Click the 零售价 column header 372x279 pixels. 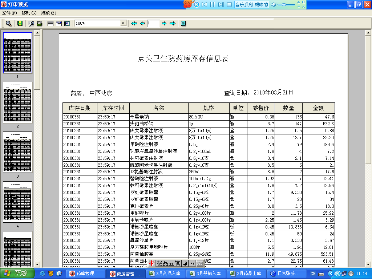coord(261,108)
